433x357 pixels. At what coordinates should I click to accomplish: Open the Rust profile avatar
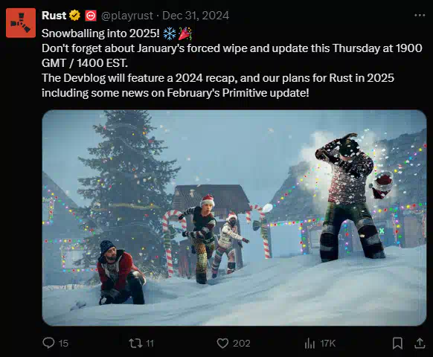21,22
